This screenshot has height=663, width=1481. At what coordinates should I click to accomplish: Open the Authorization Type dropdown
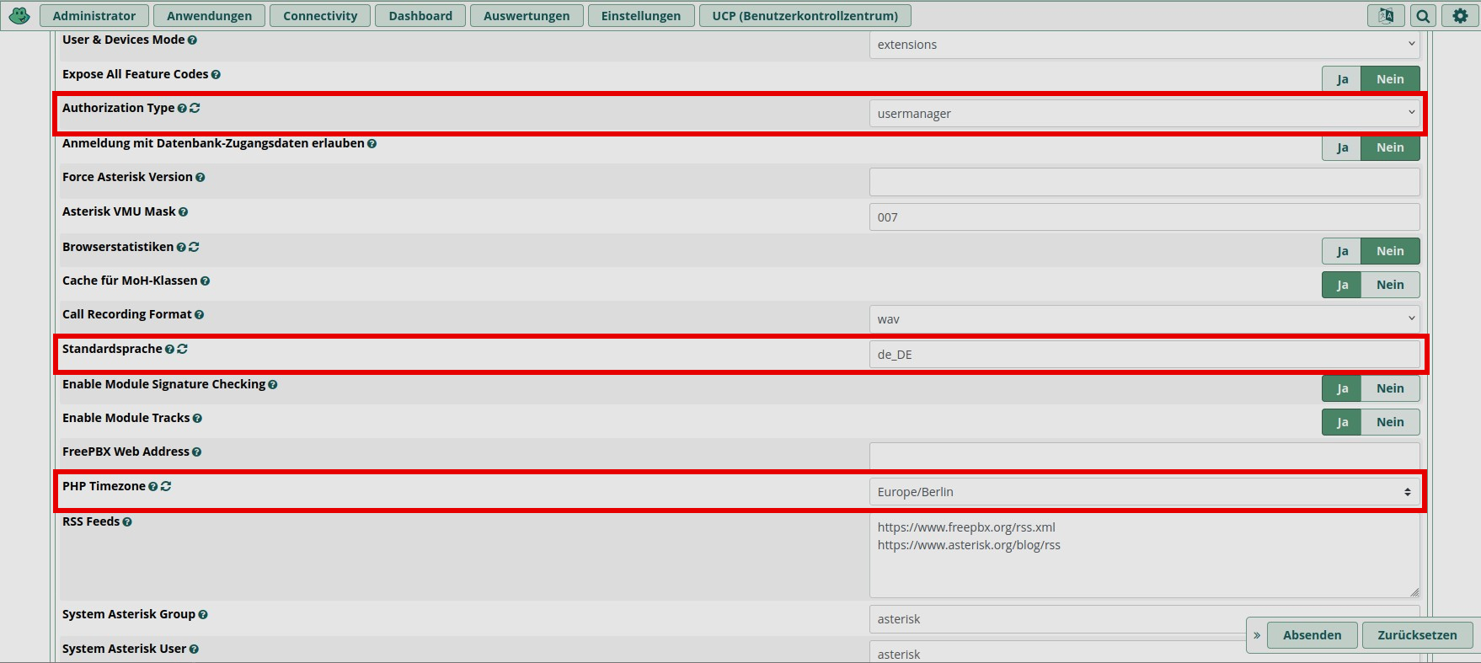coord(1143,114)
